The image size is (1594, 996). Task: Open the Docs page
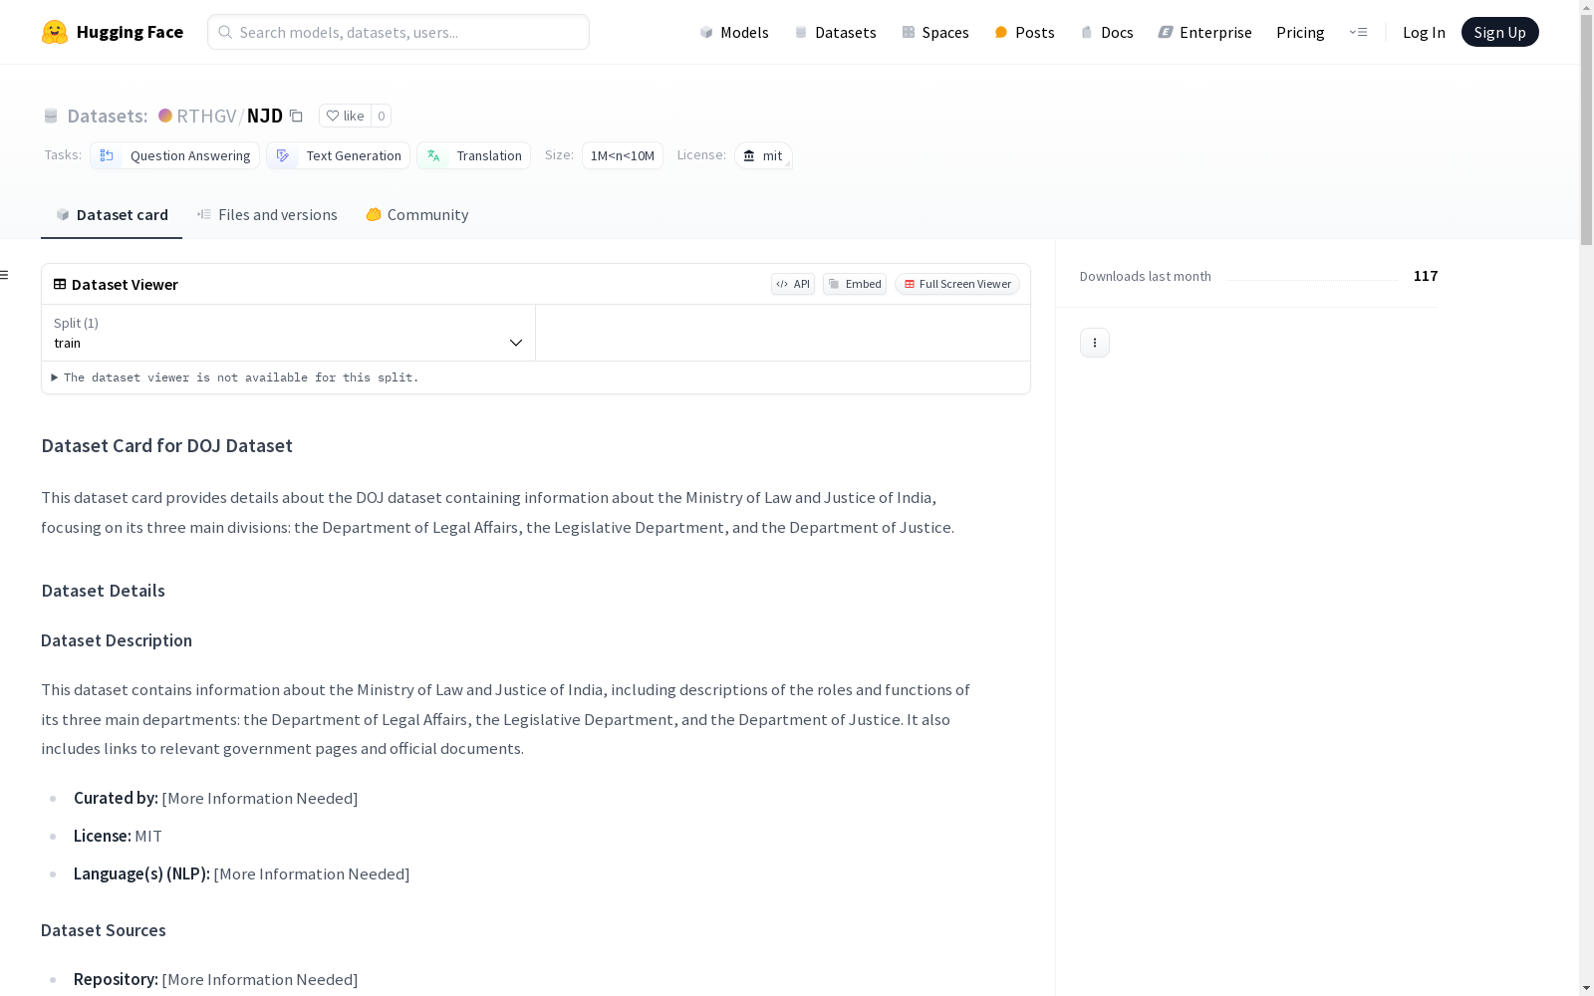[1107, 32]
